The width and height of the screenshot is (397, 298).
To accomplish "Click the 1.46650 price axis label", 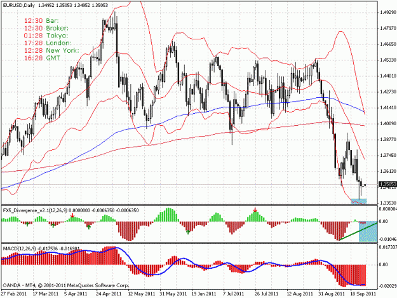I will tap(388, 44).
